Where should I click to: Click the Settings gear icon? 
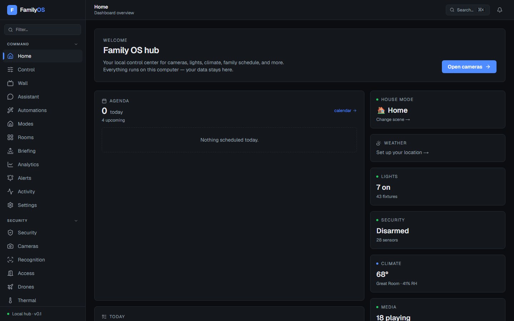(x=10, y=205)
